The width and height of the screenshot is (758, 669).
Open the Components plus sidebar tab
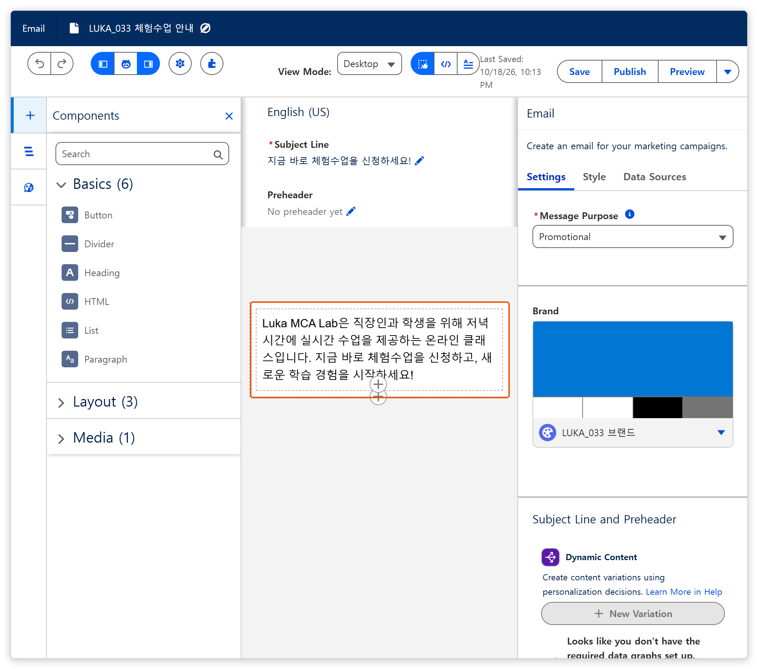click(30, 115)
